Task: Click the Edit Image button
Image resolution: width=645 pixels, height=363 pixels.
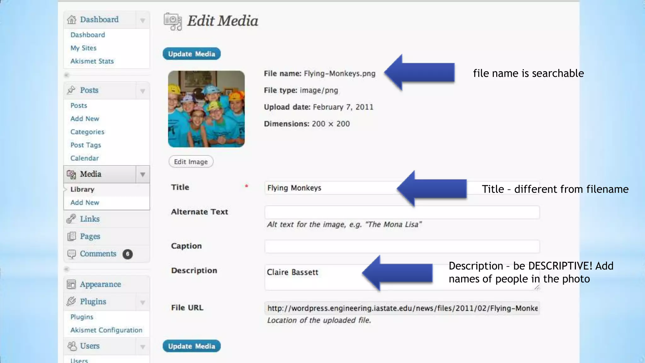Action: [191, 162]
